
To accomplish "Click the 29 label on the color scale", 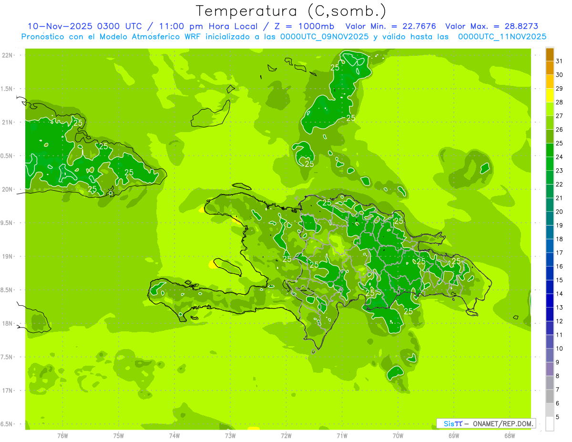I will [x=560, y=89].
